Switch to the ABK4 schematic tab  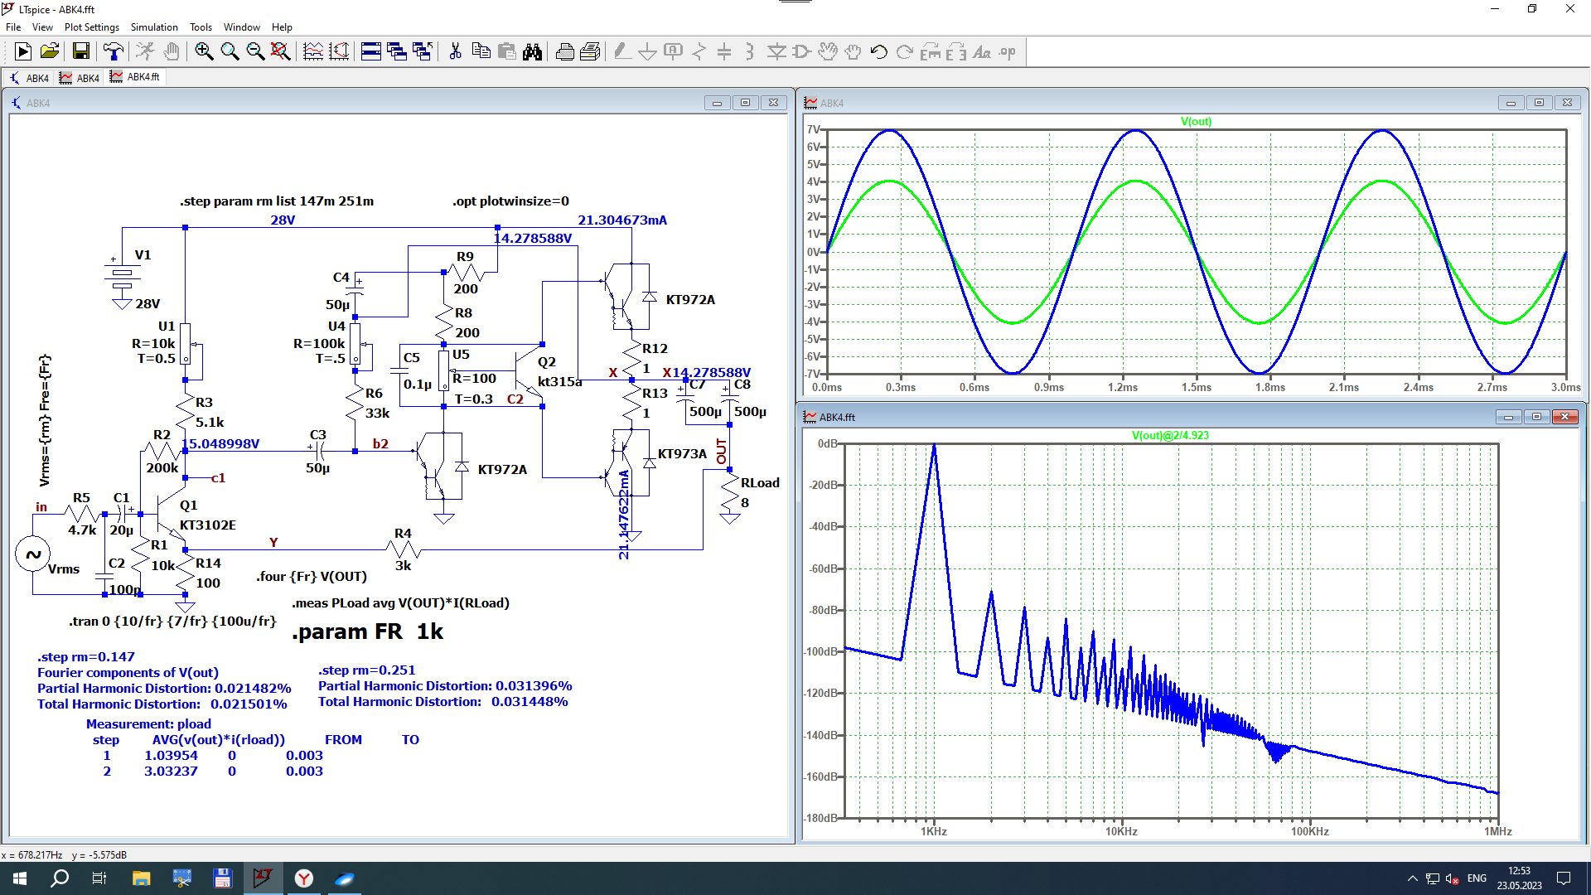click(30, 78)
